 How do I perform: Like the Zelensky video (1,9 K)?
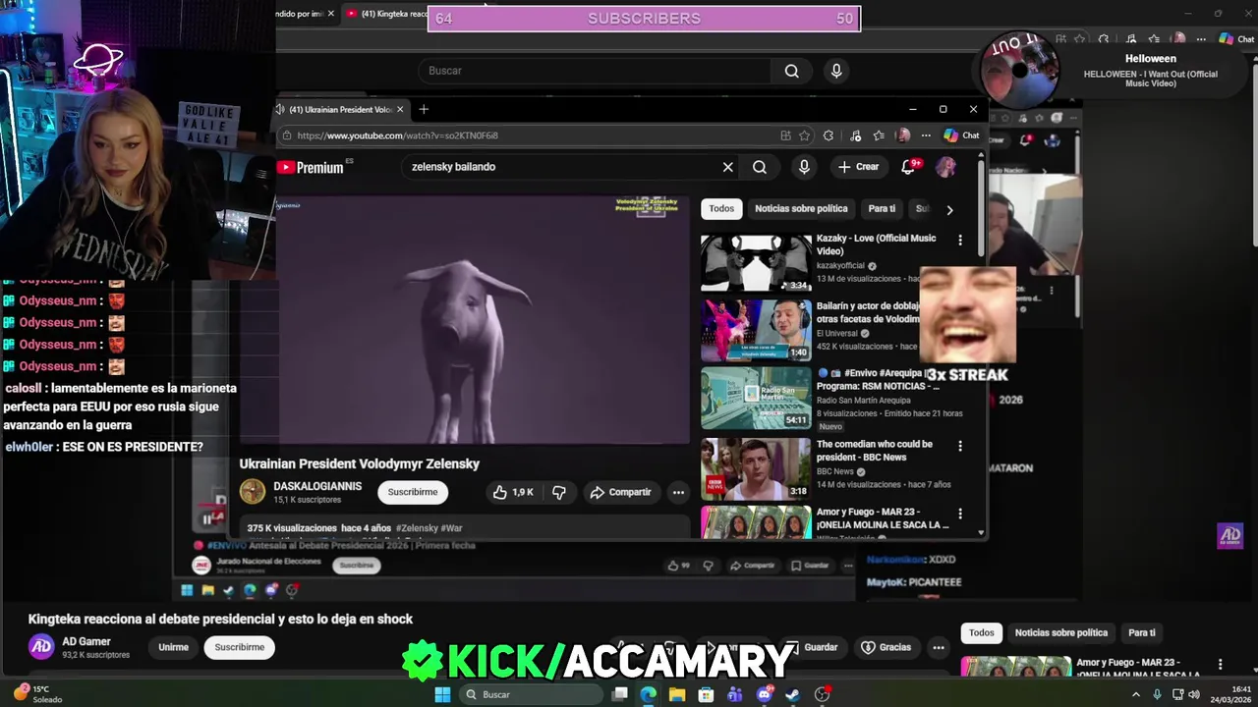click(x=512, y=492)
